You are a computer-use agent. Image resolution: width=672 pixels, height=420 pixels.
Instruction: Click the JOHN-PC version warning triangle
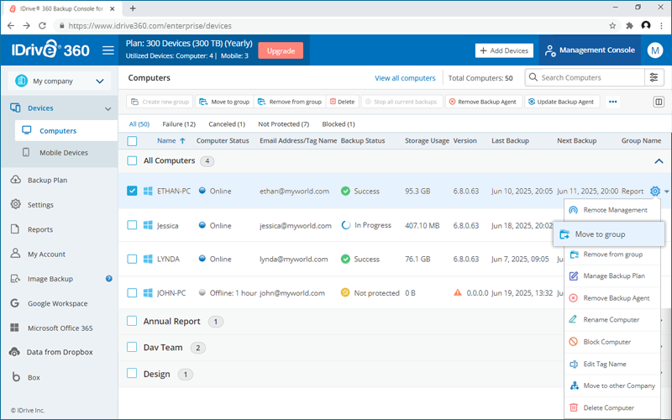tap(458, 292)
